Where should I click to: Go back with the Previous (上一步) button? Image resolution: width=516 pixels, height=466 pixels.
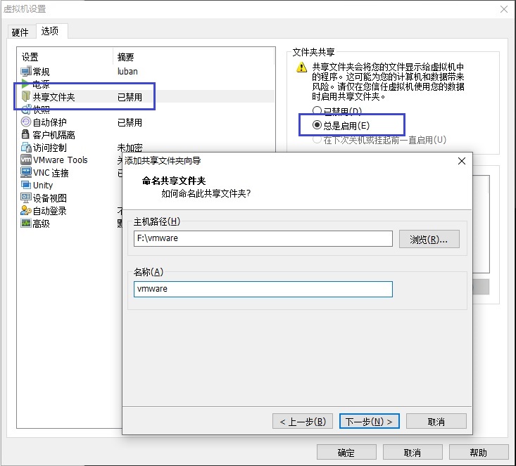click(x=301, y=421)
